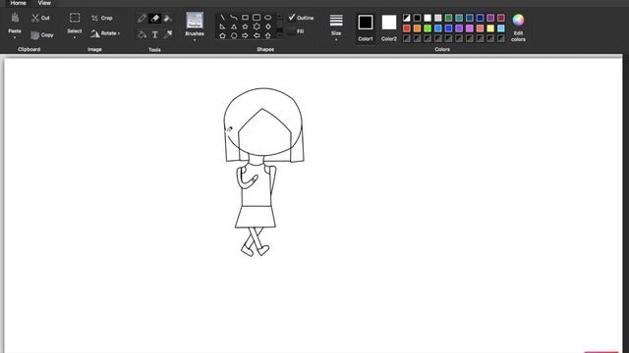Choose the Diamond shape
Viewport: 629px width, 353px height.
point(268,26)
